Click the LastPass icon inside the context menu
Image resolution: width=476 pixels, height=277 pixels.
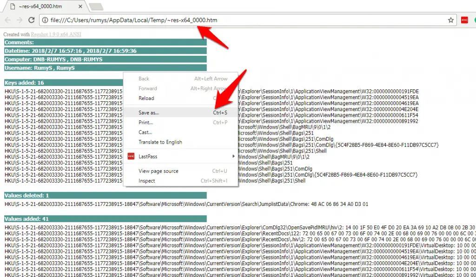pos(131,156)
